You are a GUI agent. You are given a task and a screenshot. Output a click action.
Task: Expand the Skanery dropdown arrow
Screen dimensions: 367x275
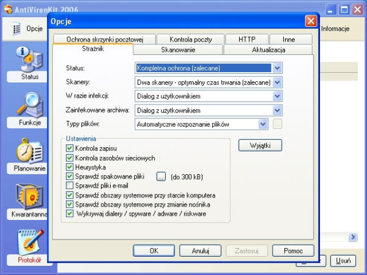click(277, 82)
